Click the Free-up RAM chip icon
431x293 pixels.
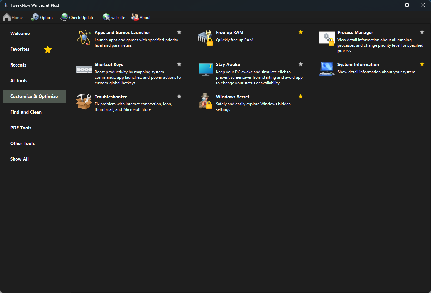[205, 38]
